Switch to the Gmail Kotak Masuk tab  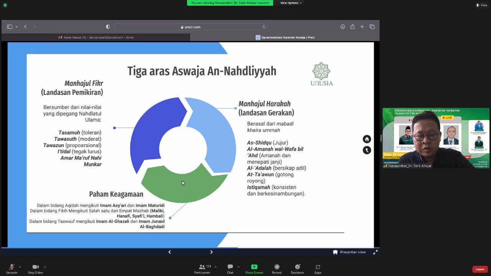pyautogui.click(x=96, y=37)
